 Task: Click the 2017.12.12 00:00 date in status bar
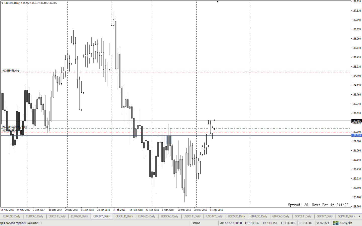point(231,223)
